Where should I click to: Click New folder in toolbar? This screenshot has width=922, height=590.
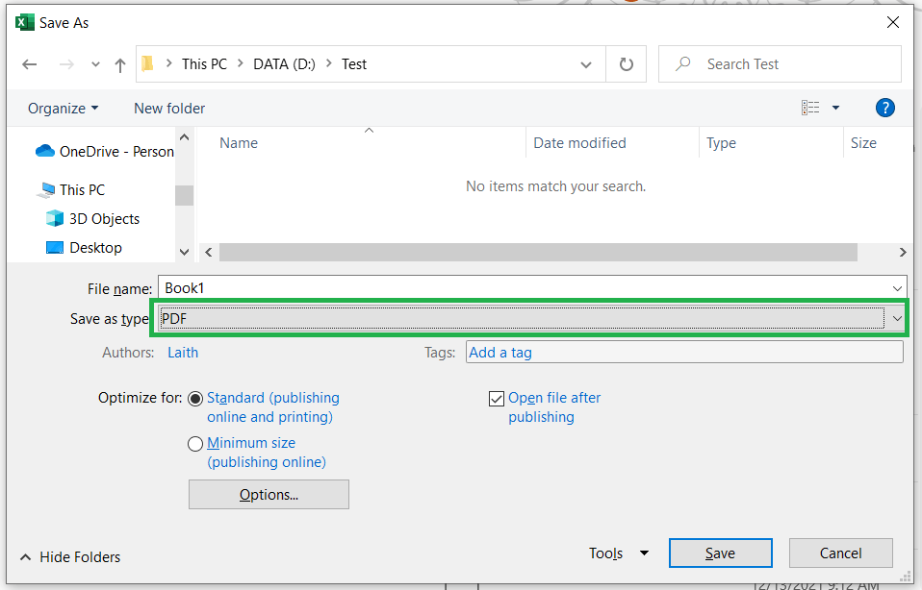pos(169,109)
